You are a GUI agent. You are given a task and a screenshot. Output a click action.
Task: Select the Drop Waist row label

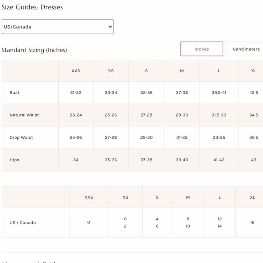(x=21, y=137)
